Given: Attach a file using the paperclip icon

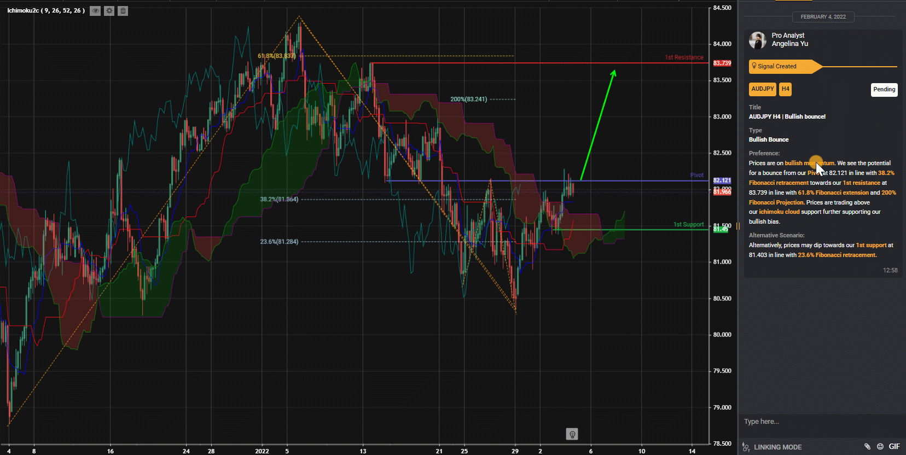Looking at the screenshot, I should pos(867,447).
